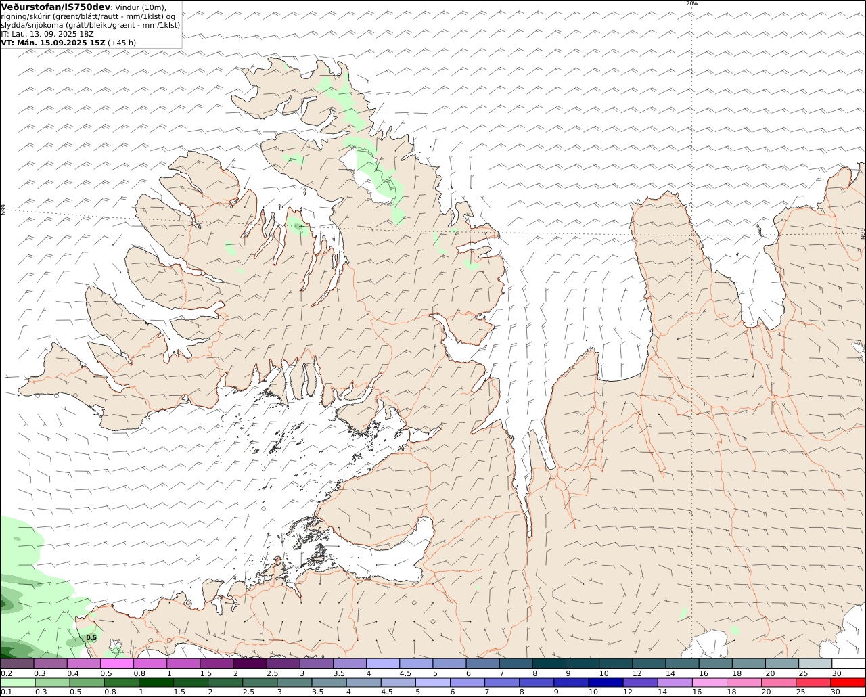Click the dark teal swatch labeled 8 in upper scale
Image resolution: width=866 pixels, height=697 pixels.
pos(549,664)
